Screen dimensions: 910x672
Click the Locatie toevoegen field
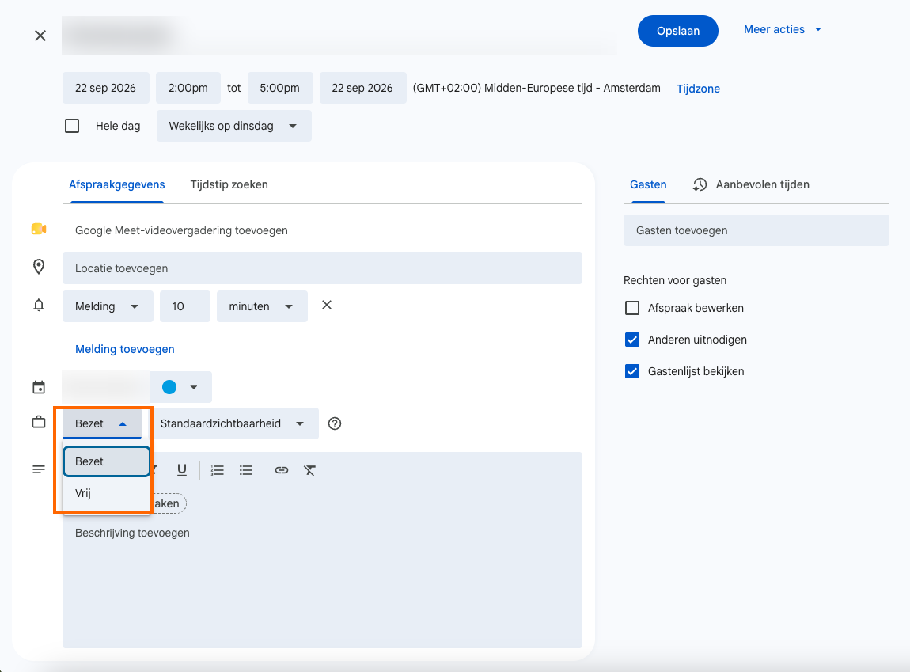click(x=322, y=268)
